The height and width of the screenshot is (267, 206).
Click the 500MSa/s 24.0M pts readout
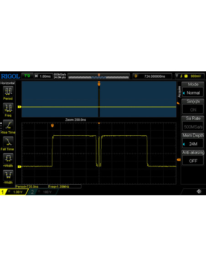60,76
